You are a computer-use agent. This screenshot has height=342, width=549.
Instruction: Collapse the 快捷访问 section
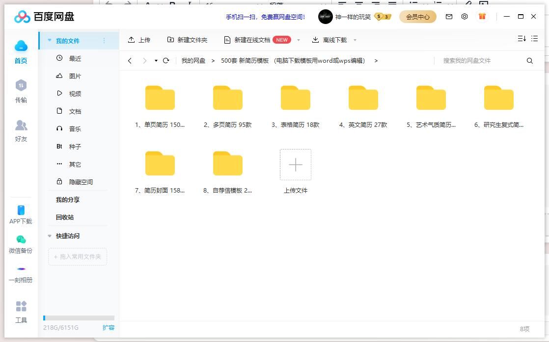[49, 236]
